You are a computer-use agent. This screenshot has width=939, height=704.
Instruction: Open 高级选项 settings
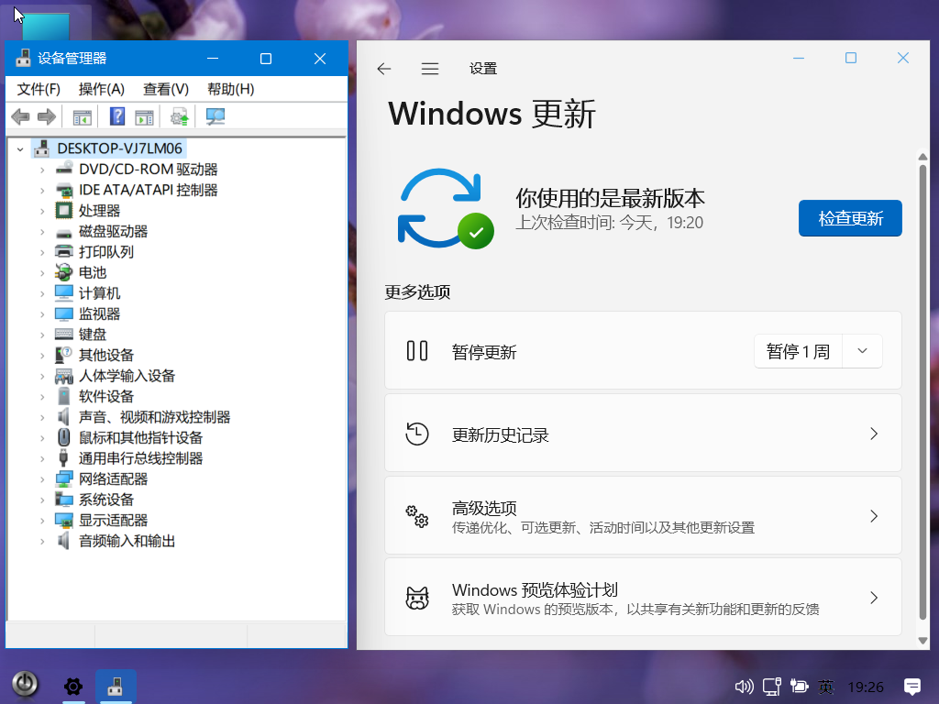point(643,516)
